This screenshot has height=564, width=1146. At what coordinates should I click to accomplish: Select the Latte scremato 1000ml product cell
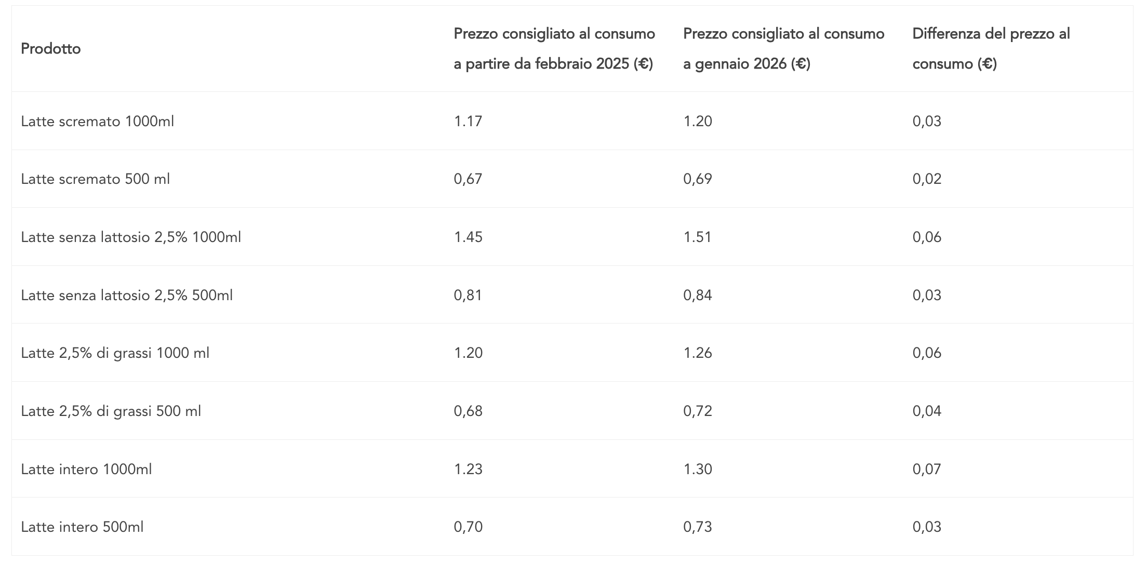click(98, 121)
